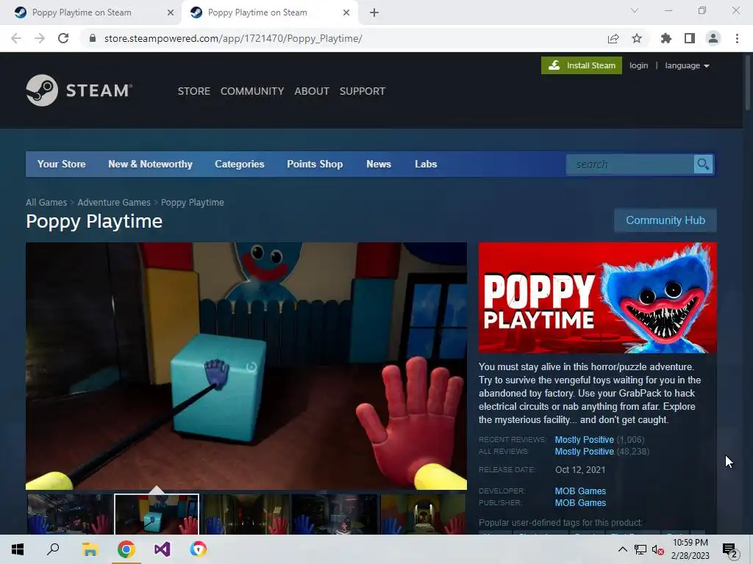Click the share page icon in the address bar

pos(613,38)
